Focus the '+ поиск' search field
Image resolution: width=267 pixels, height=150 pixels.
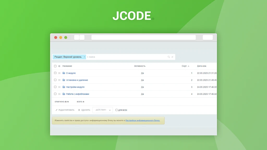coord(127,57)
